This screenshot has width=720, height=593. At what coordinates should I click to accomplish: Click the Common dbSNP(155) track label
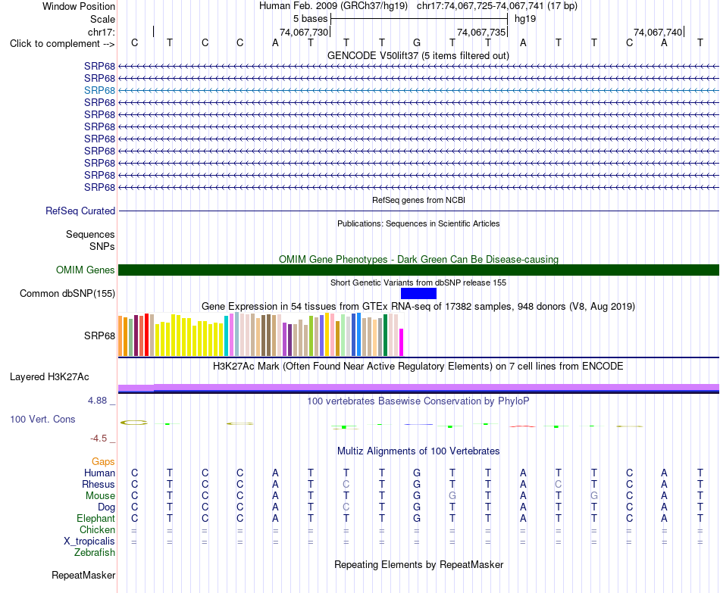click(67, 293)
